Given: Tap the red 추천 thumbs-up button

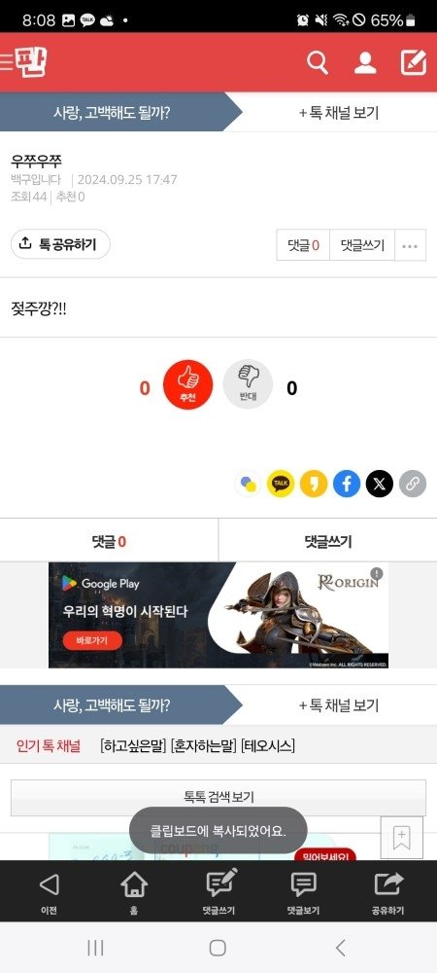Looking at the screenshot, I should pos(187,384).
